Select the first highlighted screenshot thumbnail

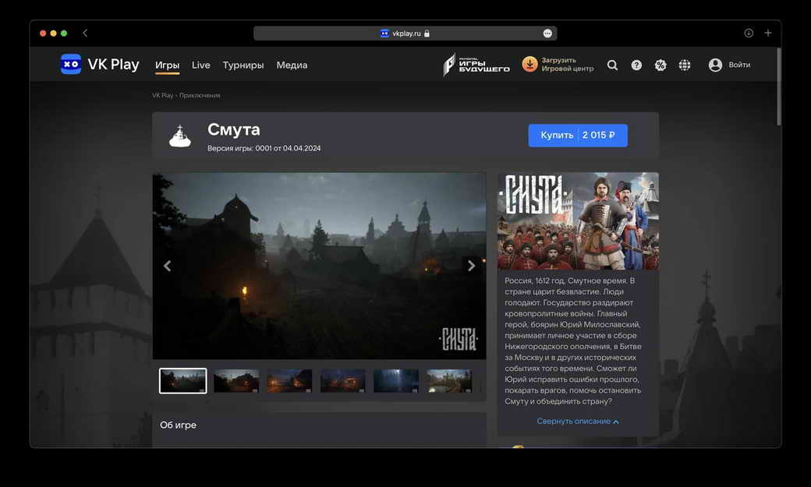click(183, 381)
